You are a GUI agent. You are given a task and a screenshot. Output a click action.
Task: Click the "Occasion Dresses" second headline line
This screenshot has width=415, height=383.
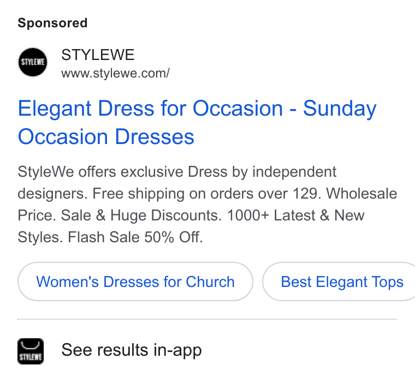(x=106, y=137)
